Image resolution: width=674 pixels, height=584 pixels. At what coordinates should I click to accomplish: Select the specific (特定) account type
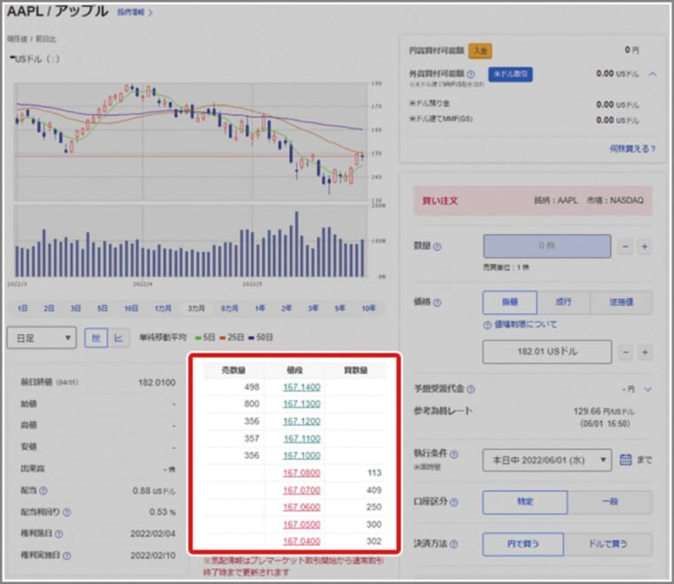(525, 502)
